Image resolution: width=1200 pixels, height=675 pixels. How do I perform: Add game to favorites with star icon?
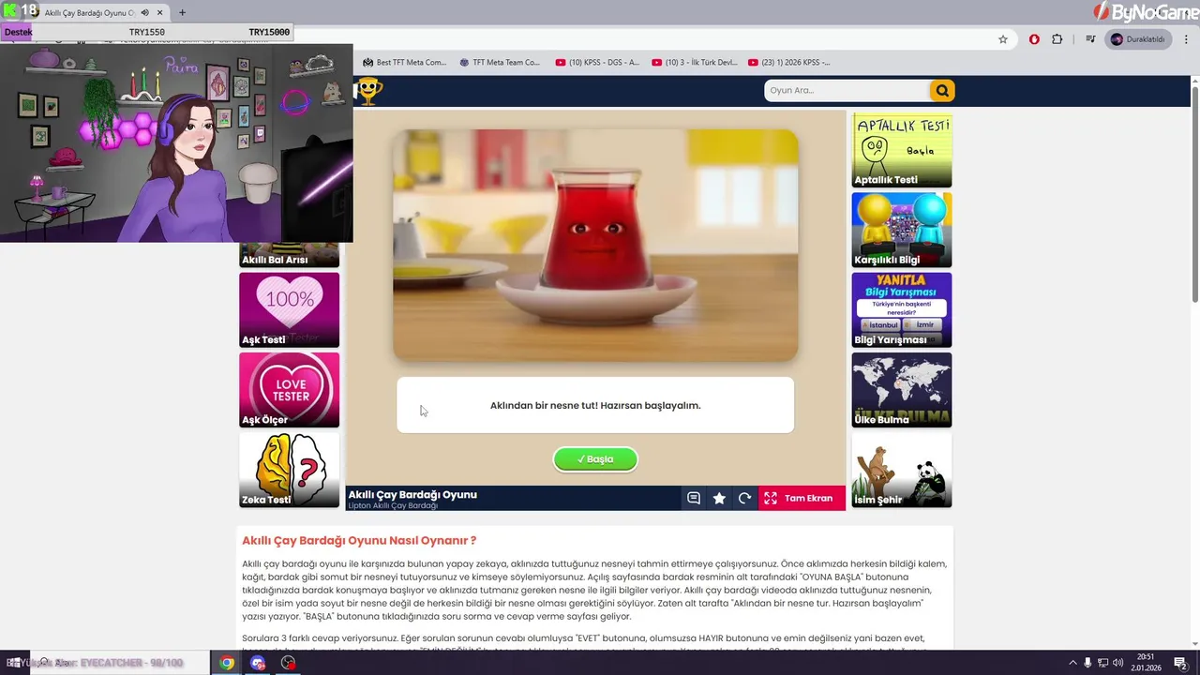coord(719,499)
